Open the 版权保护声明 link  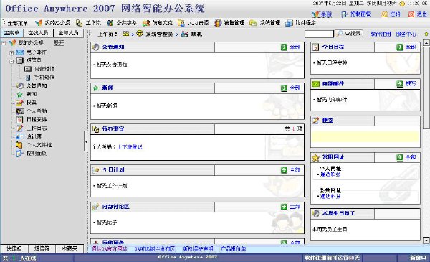tap(198, 249)
